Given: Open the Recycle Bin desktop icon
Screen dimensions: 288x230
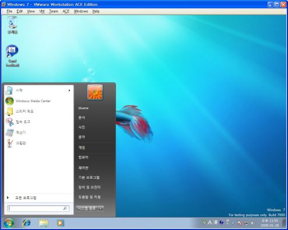Looking at the screenshot, I should pos(12,25).
